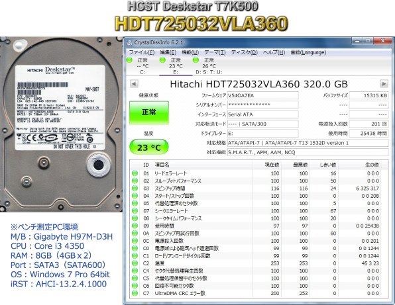The width and height of the screenshot is (395, 305).
Task: Click the SATA/300 transfer mode field
Action: pyautogui.click(x=262, y=124)
